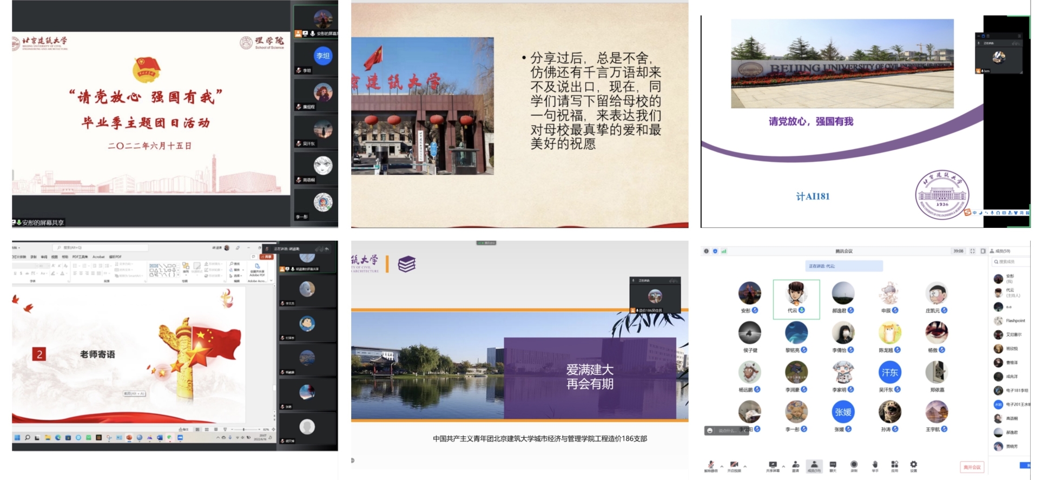Image resolution: width=1042 pixels, height=480 pixels.
Task: Switch to slide sorter view icon
Action: 207,429
